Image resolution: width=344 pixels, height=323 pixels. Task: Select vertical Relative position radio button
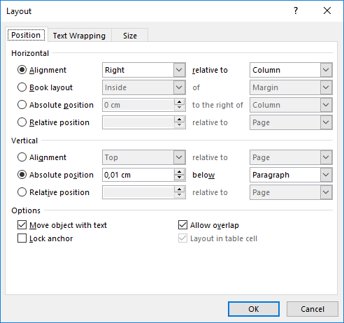[22, 192]
